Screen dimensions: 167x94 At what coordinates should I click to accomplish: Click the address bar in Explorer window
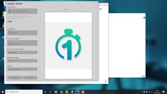127,21
